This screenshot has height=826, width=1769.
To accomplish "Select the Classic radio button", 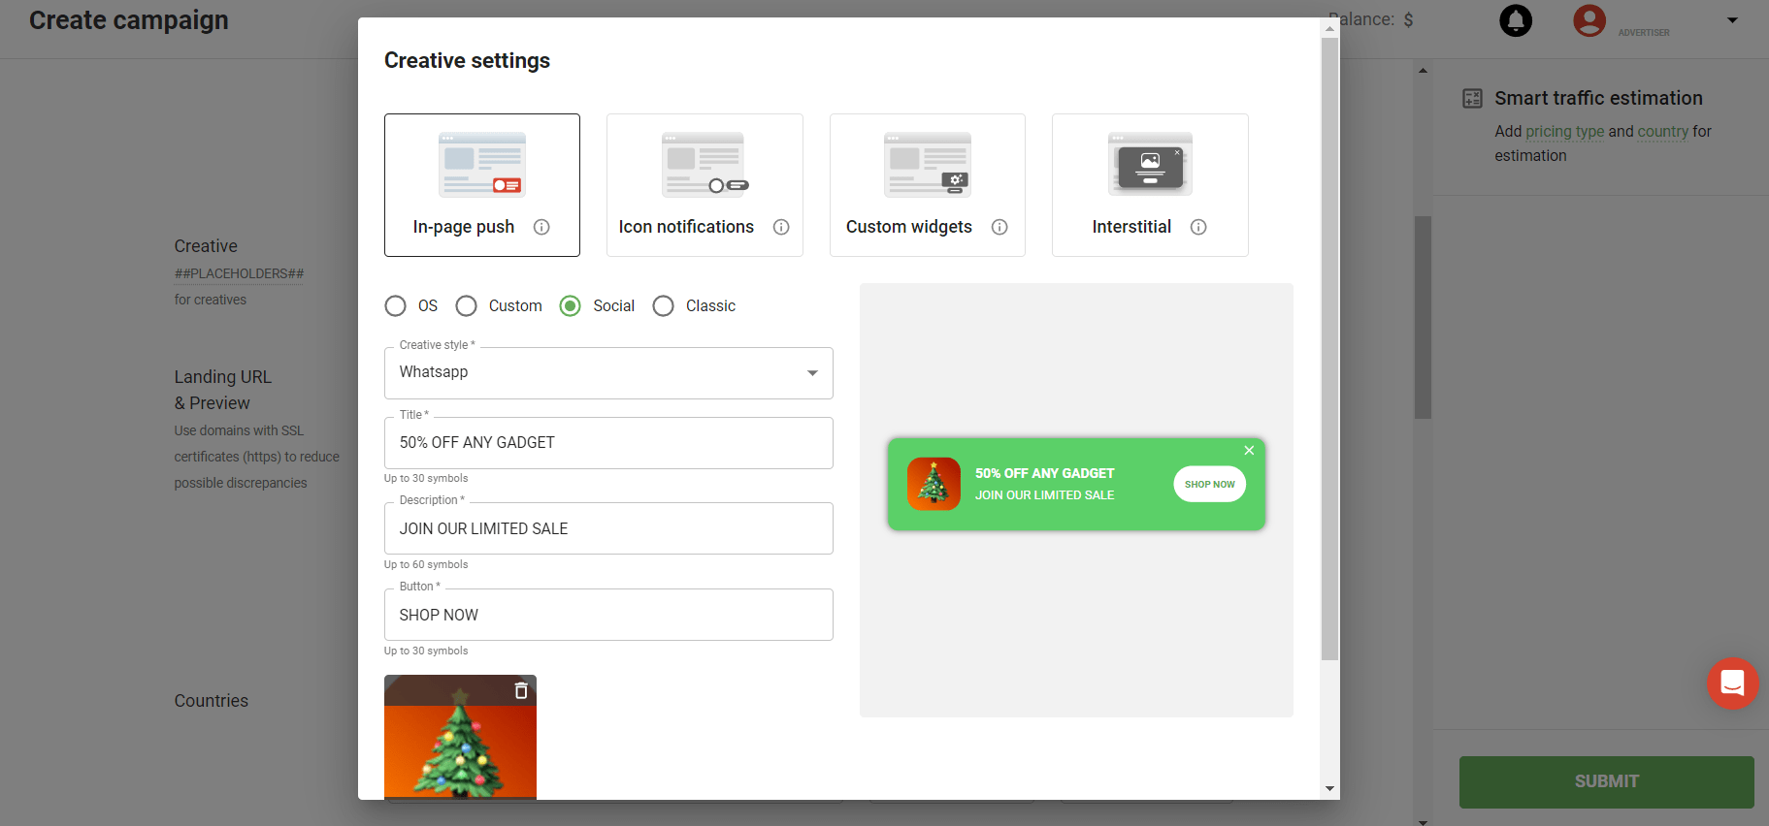I will coord(664,306).
